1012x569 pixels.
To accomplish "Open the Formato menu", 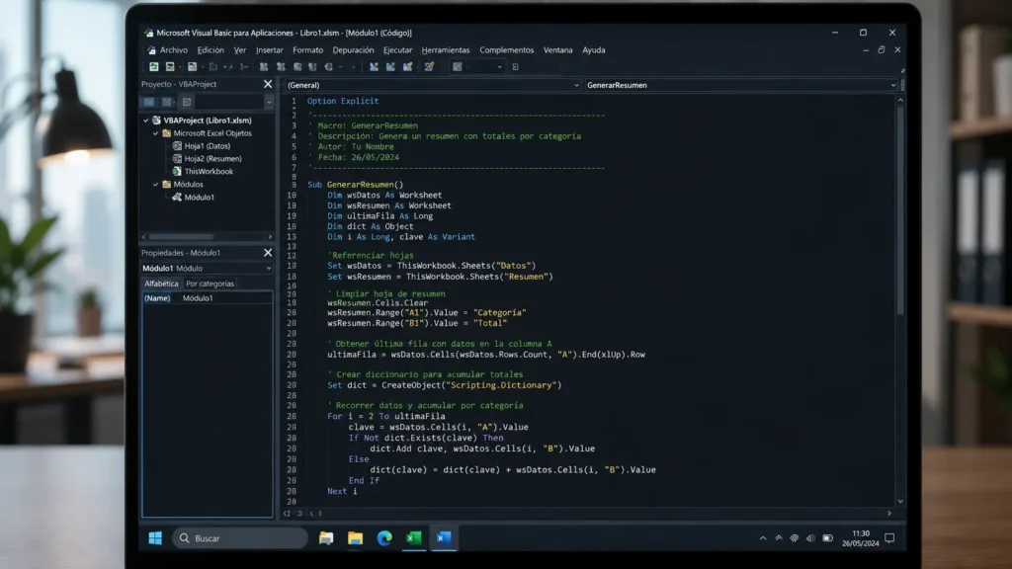I will (x=308, y=49).
